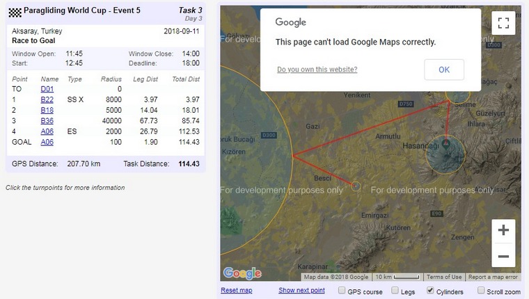The image size is (529, 299).
Task: Select the Race to Goal text
Action: 33,40
